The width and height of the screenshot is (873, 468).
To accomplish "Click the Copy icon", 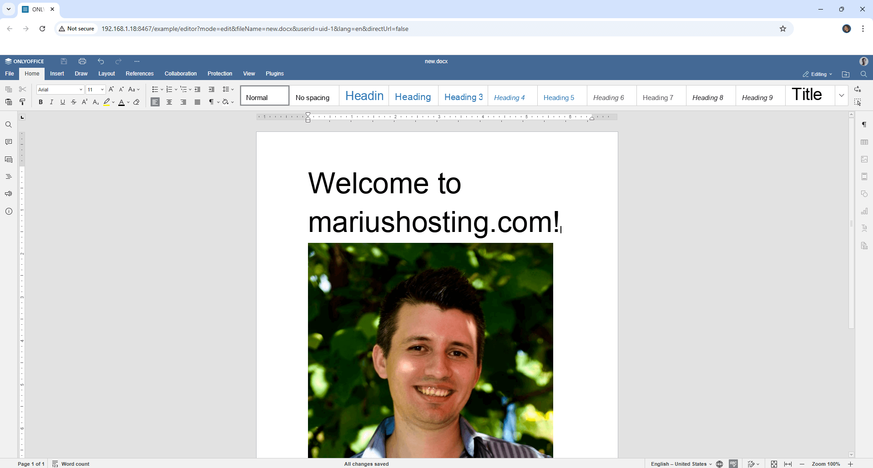I will [x=8, y=90].
